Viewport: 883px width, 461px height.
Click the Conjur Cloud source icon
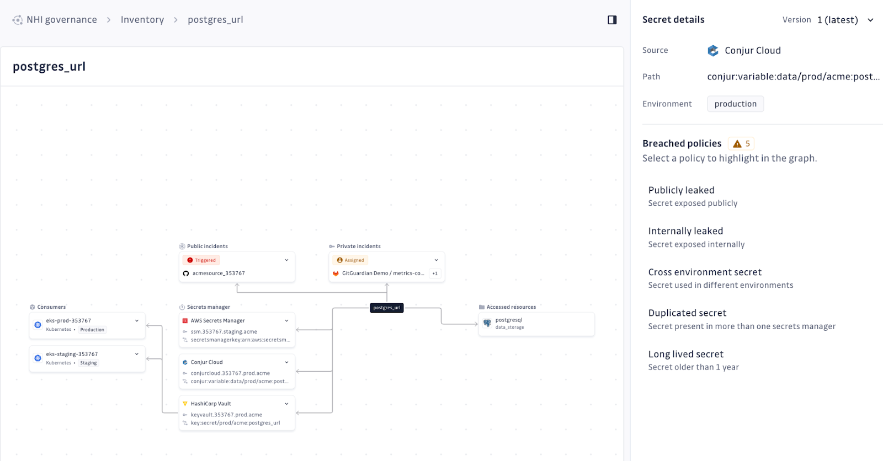[x=713, y=51]
